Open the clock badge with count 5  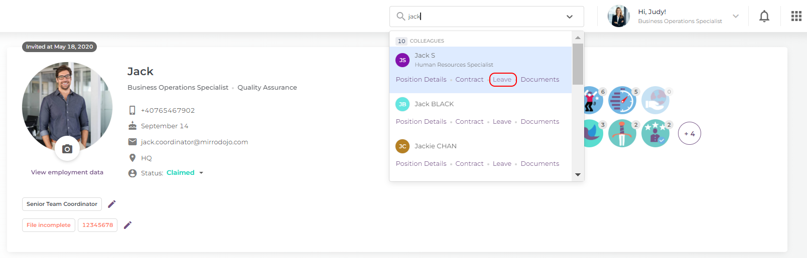[x=623, y=100]
